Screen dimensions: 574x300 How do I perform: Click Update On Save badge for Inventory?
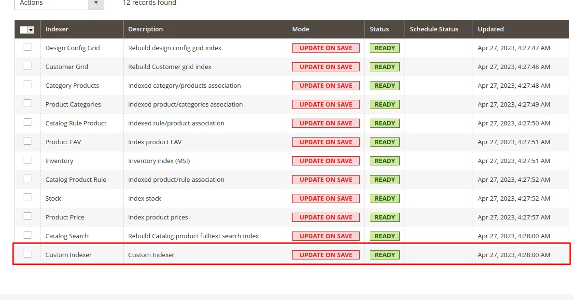click(326, 161)
